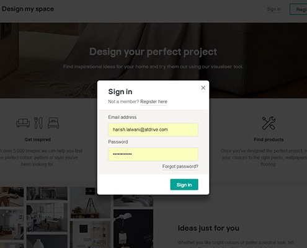Click the Ideas just for you heading
This screenshot has height=248, width=307.
tap(208, 228)
